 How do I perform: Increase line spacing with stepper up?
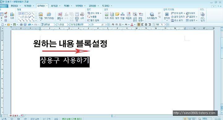coord(168,24)
